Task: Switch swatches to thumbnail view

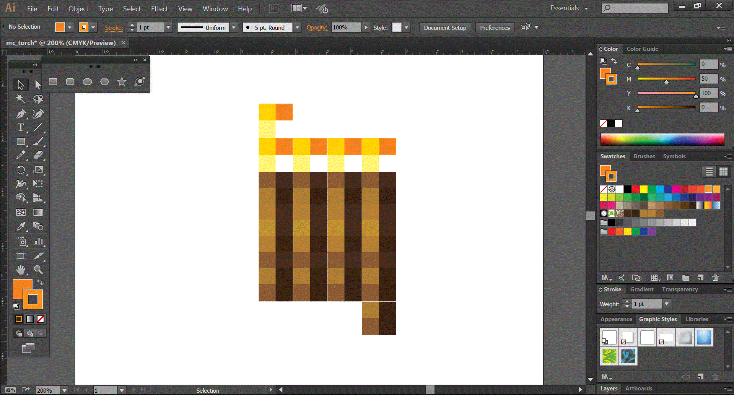Action: (723, 172)
